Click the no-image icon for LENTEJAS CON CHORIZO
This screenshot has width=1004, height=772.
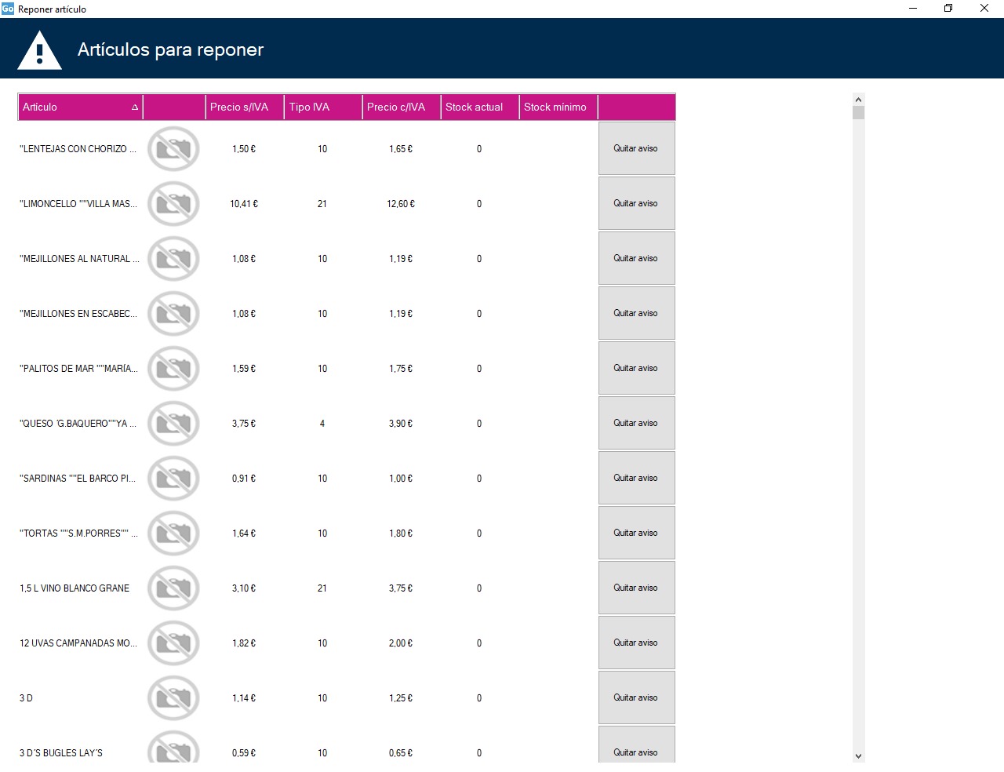(x=173, y=149)
